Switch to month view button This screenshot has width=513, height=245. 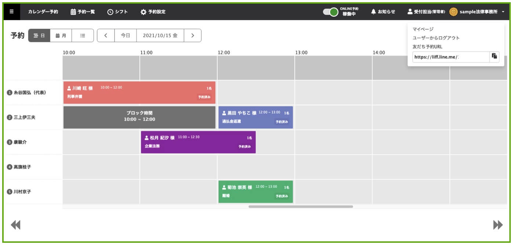(x=61, y=36)
